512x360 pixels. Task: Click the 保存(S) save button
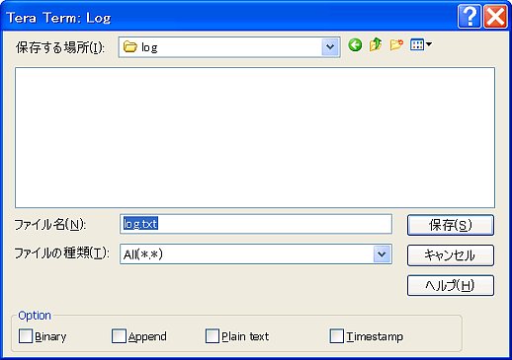pyautogui.click(x=451, y=225)
